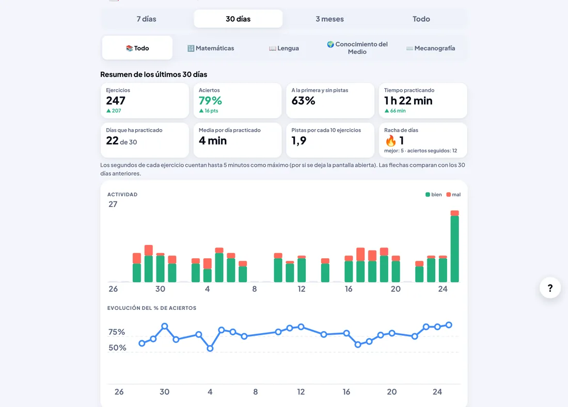This screenshot has width=568, height=407.
Task: Click the '1 h 22 min' practice time
Action: point(408,100)
